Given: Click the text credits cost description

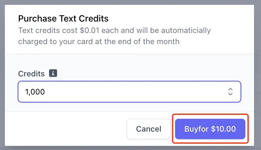Looking at the screenshot, I should click(114, 36).
